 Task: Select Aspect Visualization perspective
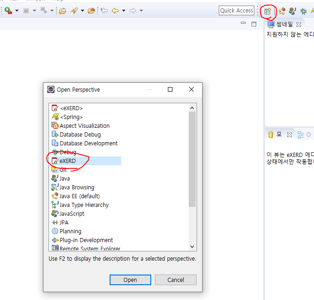pyautogui.click(x=80, y=126)
